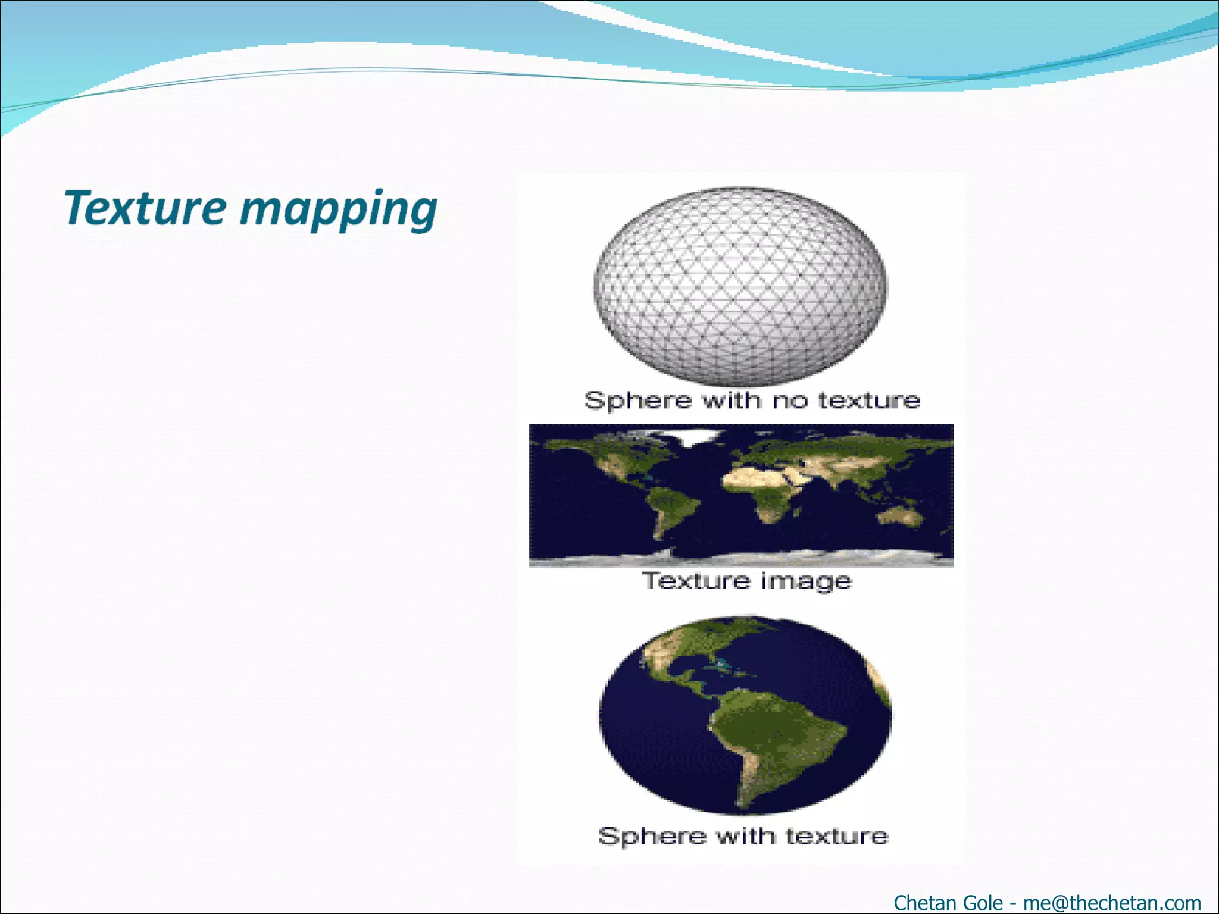Viewport: 1219px width, 914px height.
Task: Open the me@thechetan.com email link
Action: click(x=1111, y=903)
